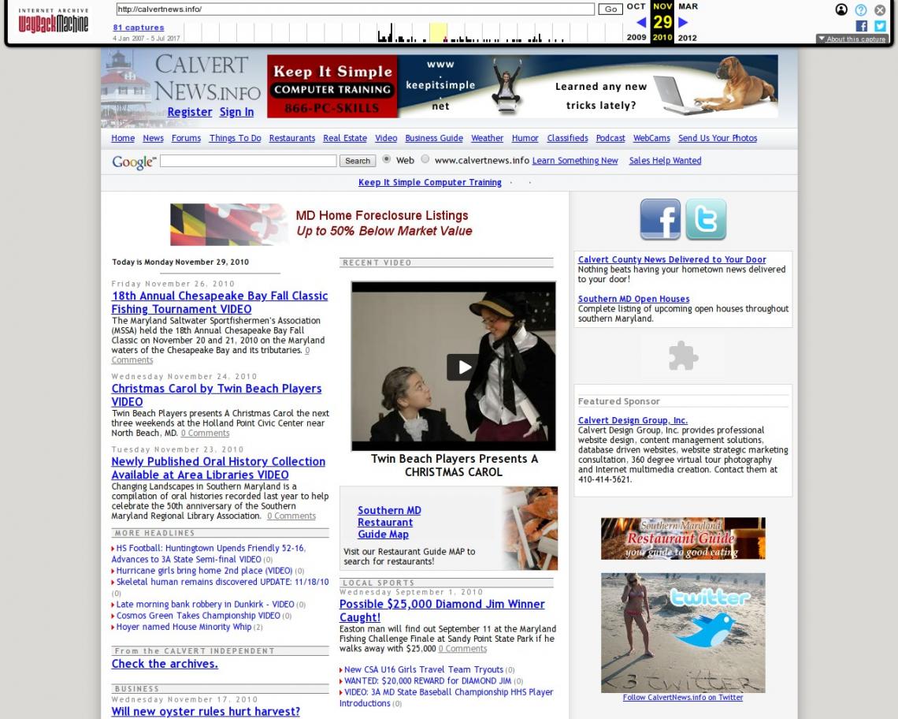Viewport: 898px width, 719px height.
Task: Click the Register link
Action: (x=190, y=113)
